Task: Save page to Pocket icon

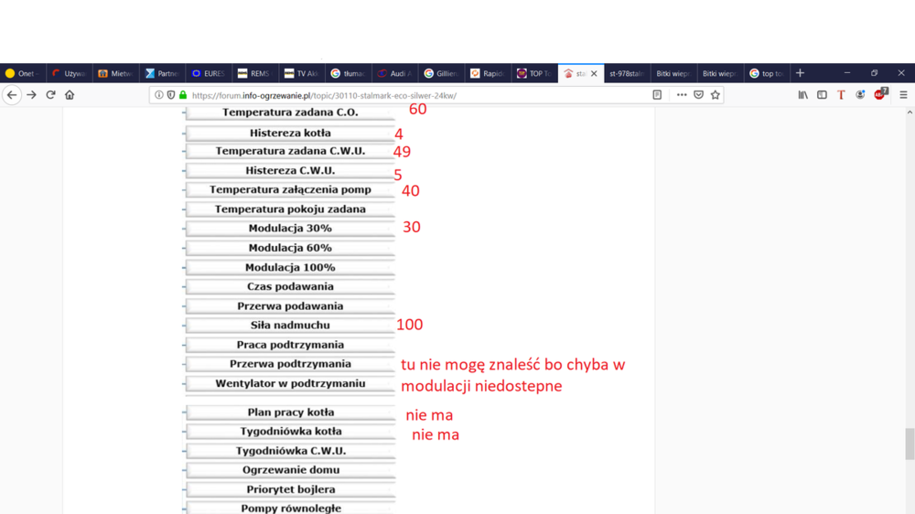Action: 698,95
